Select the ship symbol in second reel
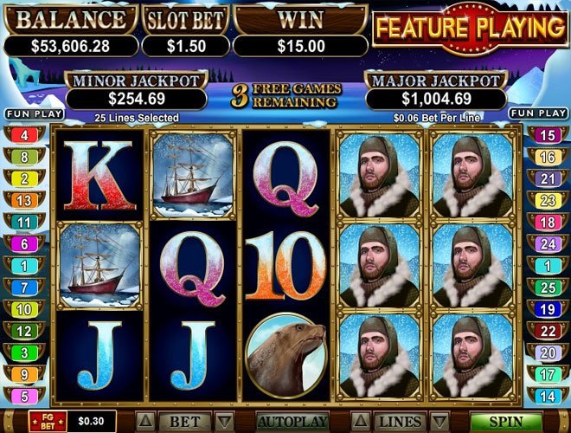 (x=193, y=175)
